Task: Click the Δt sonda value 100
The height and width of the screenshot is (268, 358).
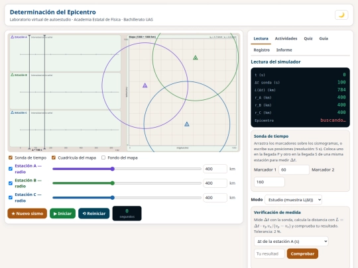Action: pos(341,82)
